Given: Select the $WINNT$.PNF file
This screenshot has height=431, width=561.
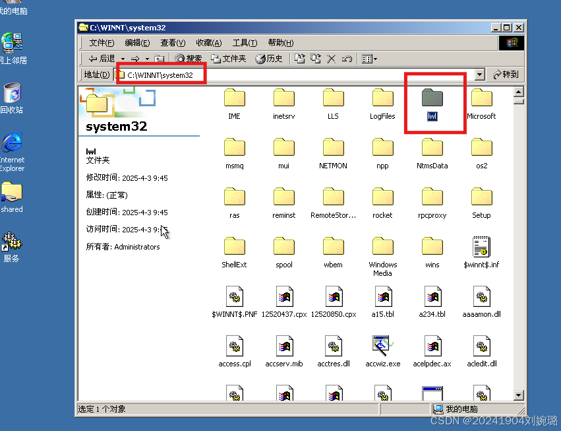Looking at the screenshot, I should [x=234, y=302].
